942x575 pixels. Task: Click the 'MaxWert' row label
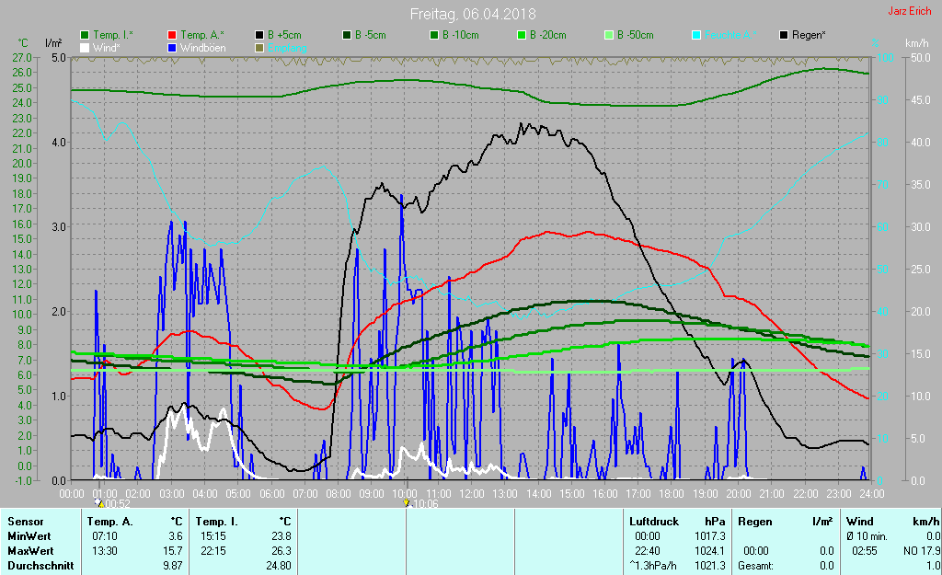[30, 551]
